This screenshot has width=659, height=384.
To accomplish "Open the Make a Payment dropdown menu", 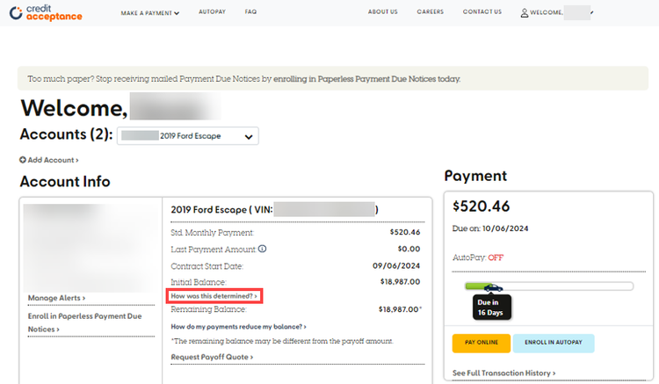I will pyautogui.click(x=149, y=12).
